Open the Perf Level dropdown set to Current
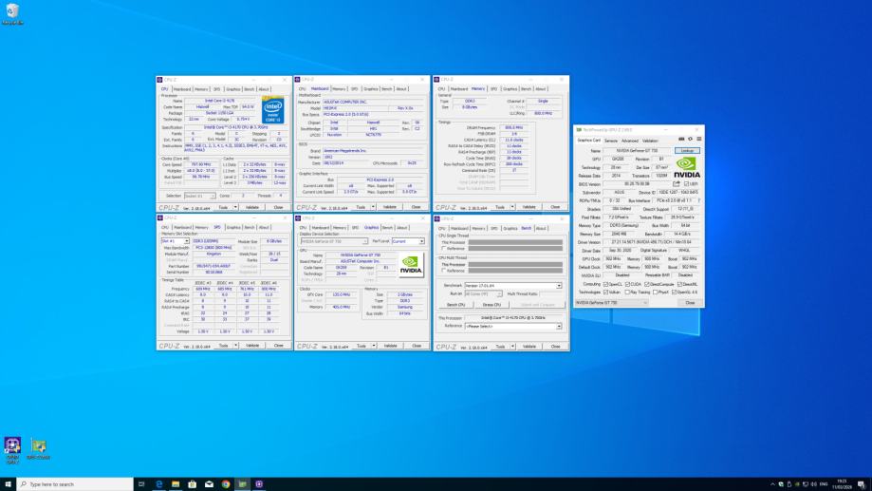Image resolution: width=872 pixels, height=491 pixels. 408,241
